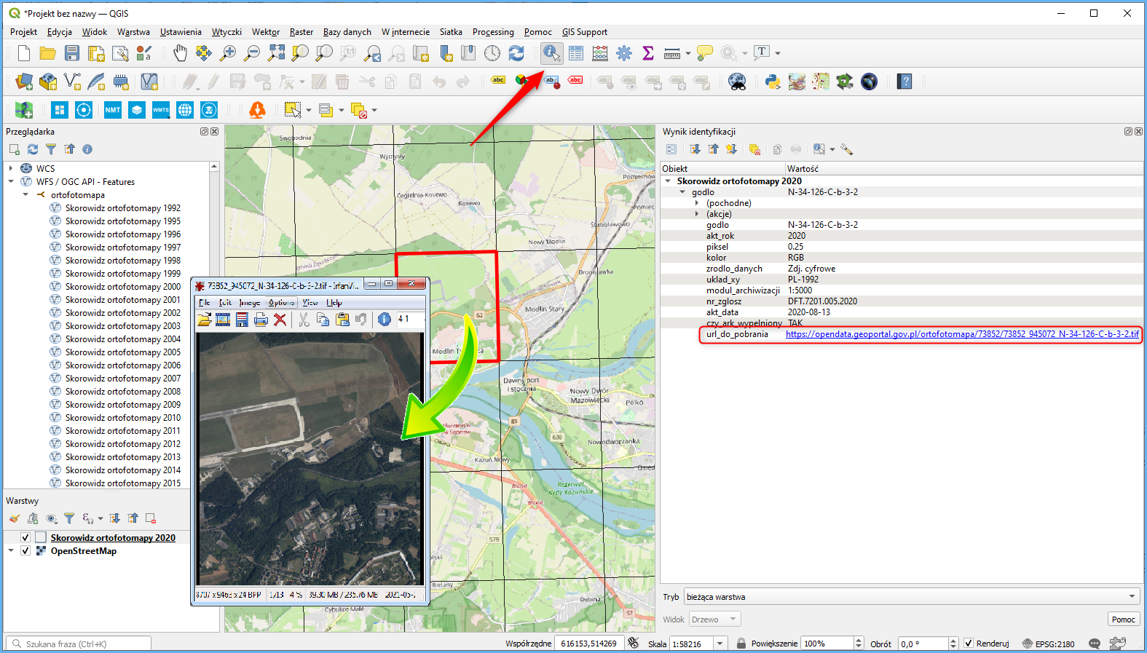
Task: Increase magnification with stepper arrow
Action: (859, 641)
